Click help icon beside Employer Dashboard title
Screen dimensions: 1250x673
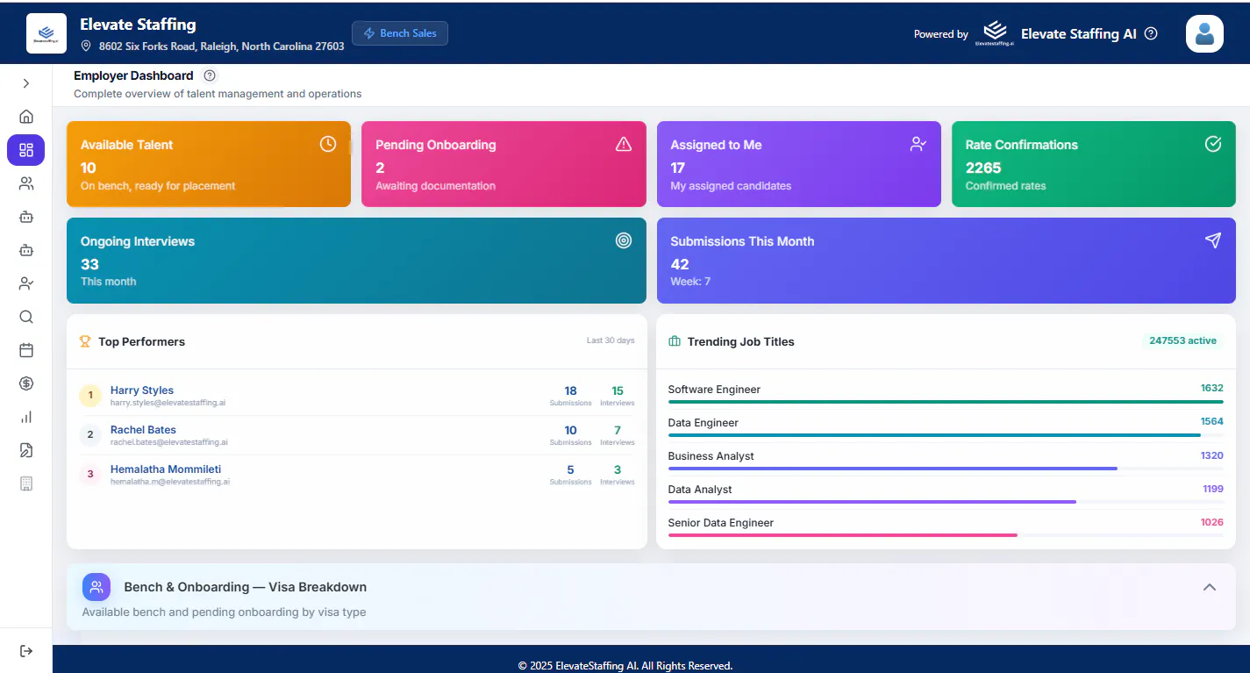click(x=210, y=75)
